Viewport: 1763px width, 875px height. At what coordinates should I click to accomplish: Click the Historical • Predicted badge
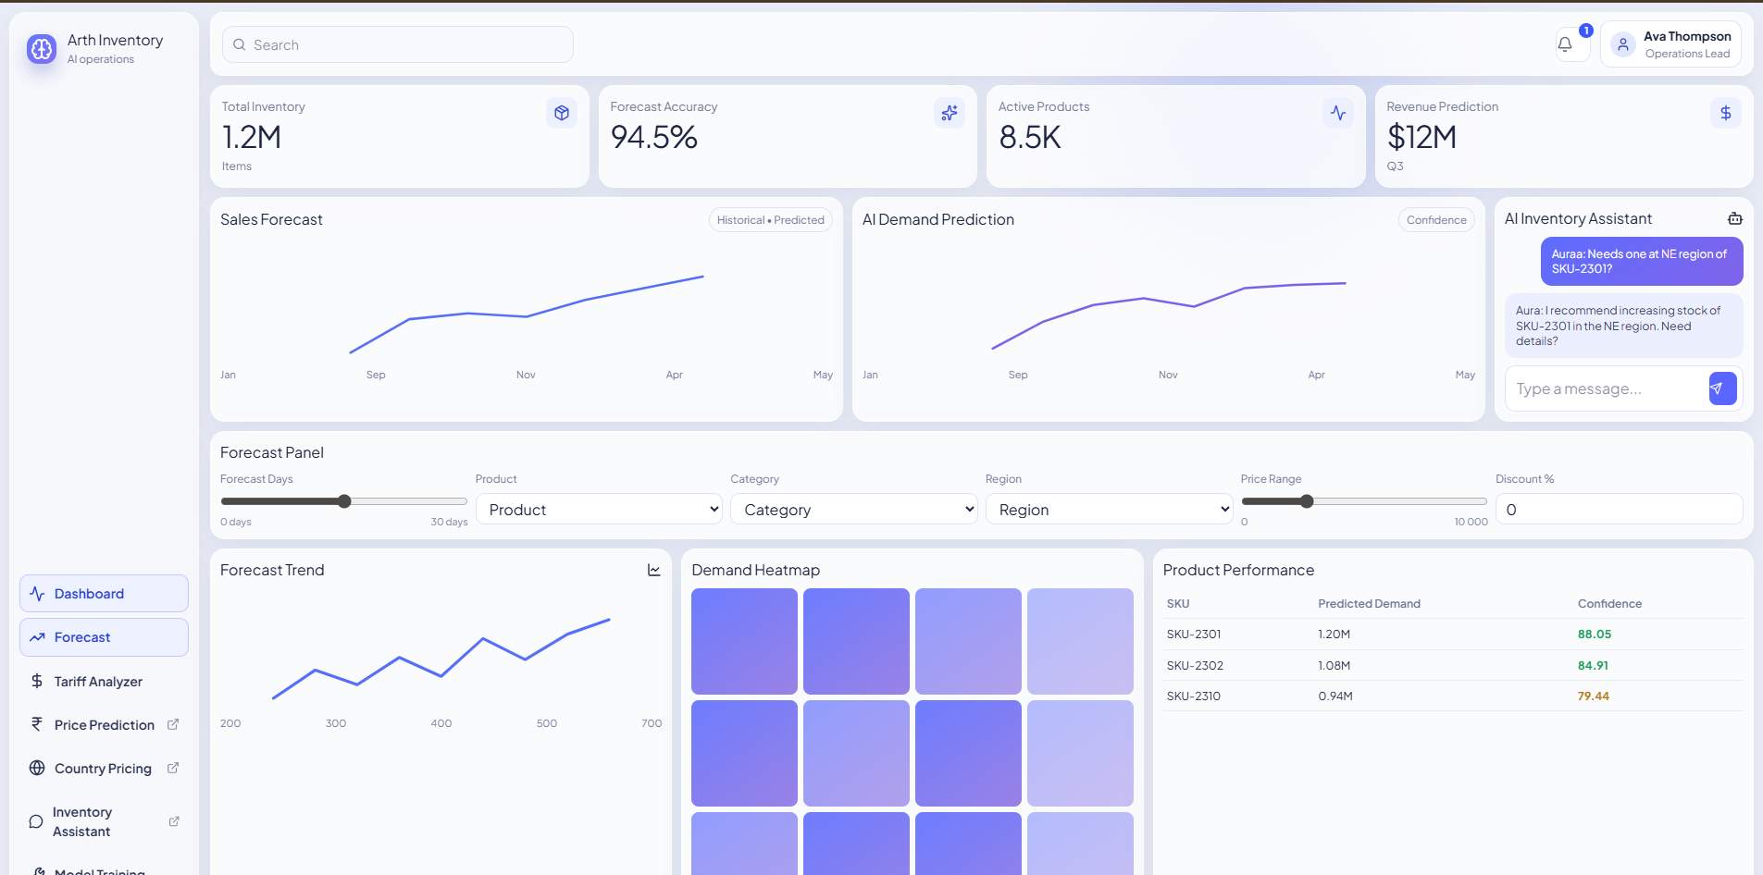770,220
